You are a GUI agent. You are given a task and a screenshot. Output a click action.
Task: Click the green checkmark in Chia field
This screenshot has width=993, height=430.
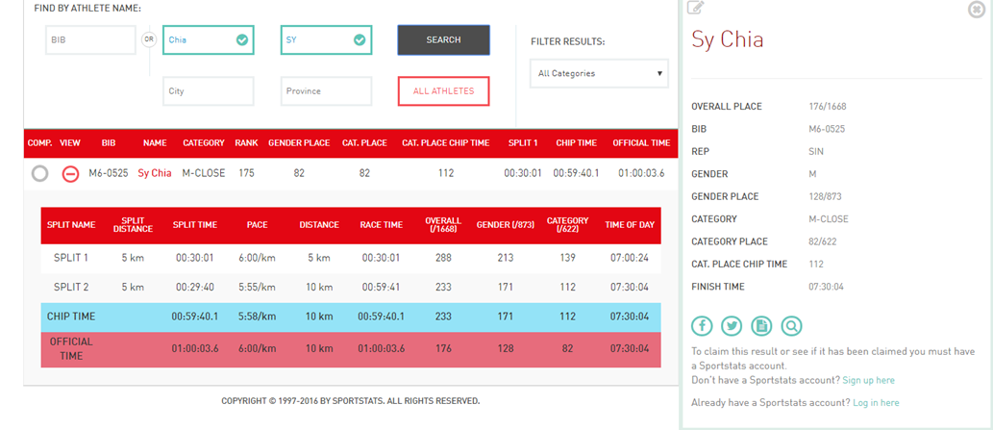point(242,39)
